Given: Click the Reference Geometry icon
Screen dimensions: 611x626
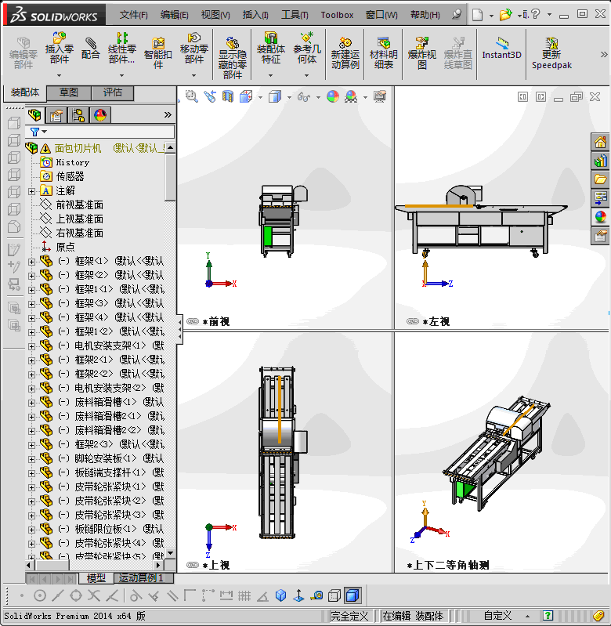Looking at the screenshot, I should click(307, 38).
